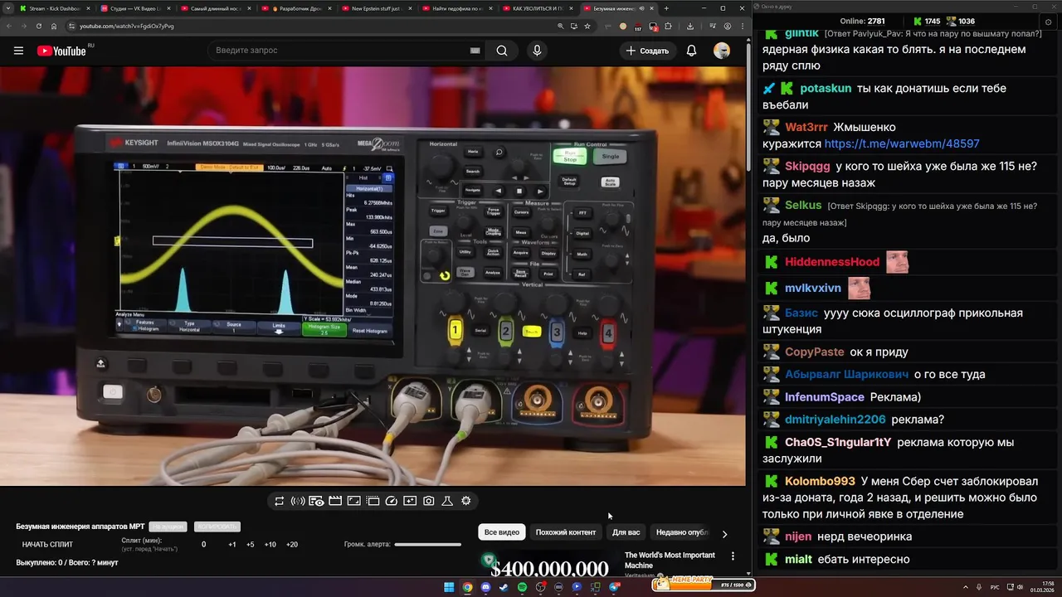Open the browser downloads icon
The height and width of the screenshot is (597, 1062).
tap(690, 26)
